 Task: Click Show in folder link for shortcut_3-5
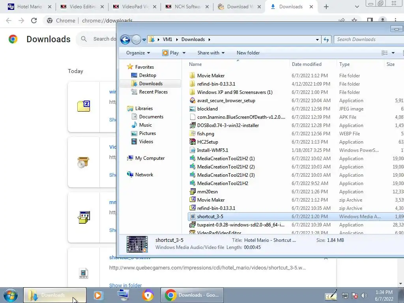point(125,285)
